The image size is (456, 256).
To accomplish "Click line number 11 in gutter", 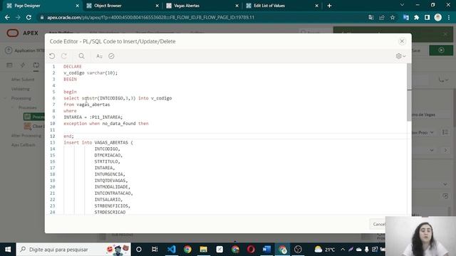I will [x=52, y=129].
